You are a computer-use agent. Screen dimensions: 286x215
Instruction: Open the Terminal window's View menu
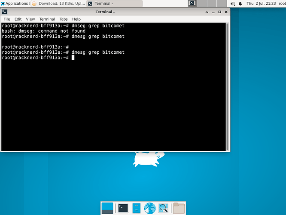(30, 19)
